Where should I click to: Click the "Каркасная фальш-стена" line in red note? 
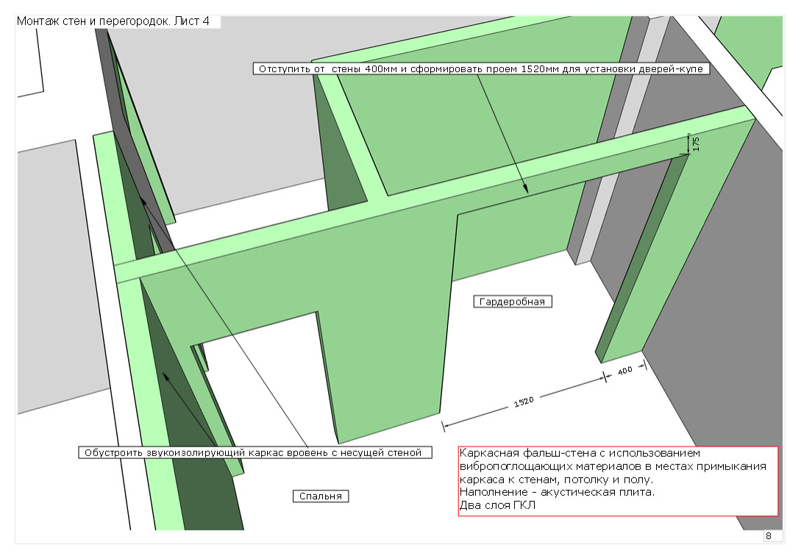click(581, 454)
